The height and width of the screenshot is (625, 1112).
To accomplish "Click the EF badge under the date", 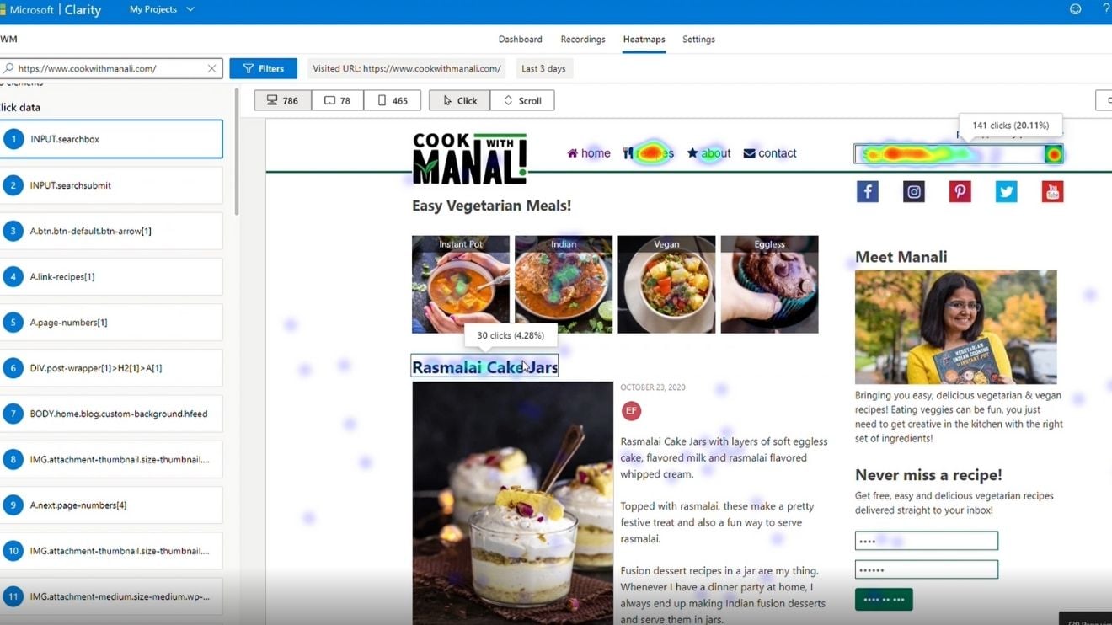I will (x=631, y=411).
